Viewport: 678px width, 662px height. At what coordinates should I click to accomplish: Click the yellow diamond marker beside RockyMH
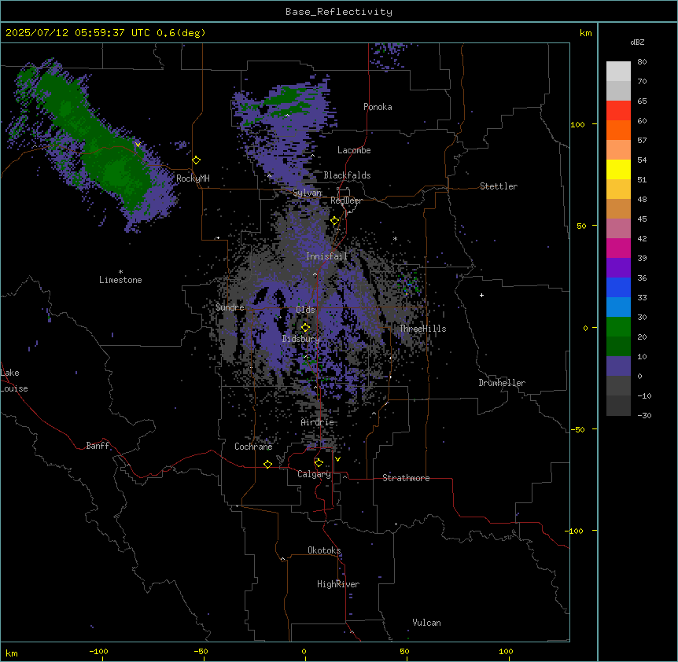click(196, 160)
